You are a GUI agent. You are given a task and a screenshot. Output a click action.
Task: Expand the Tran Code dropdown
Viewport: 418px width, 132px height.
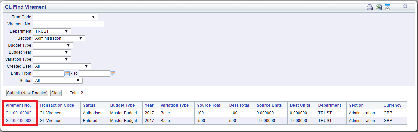point(66,17)
